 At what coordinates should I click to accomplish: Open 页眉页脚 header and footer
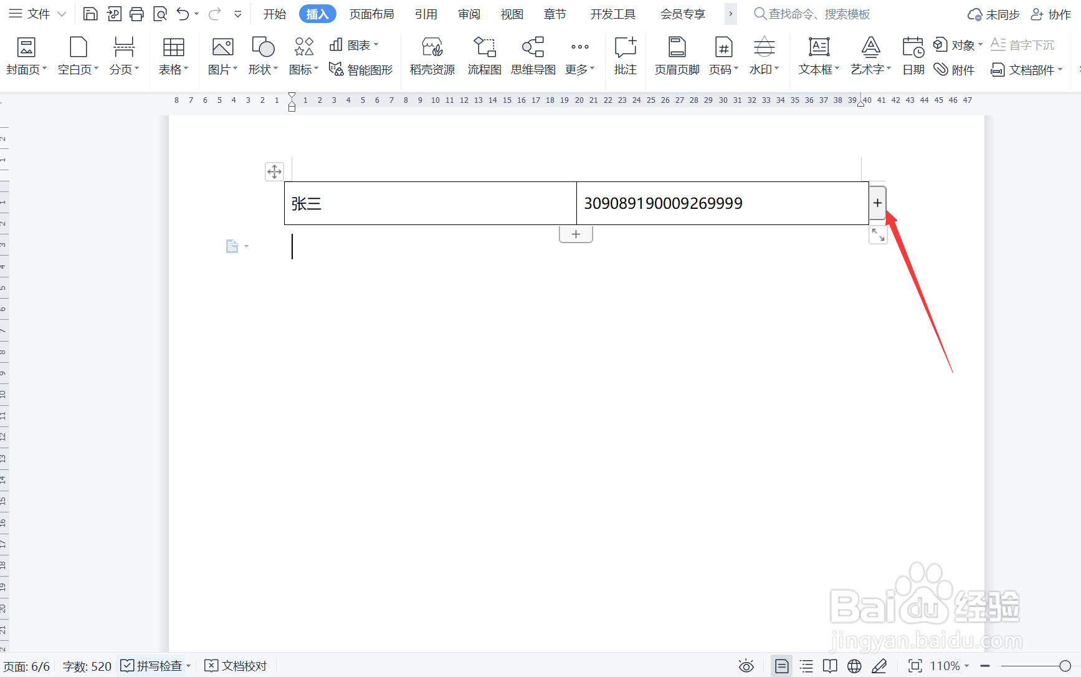(x=677, y=56)
